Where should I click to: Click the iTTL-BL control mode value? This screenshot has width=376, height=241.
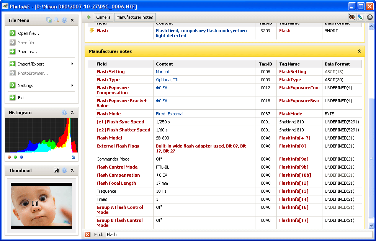pos(163,167)
